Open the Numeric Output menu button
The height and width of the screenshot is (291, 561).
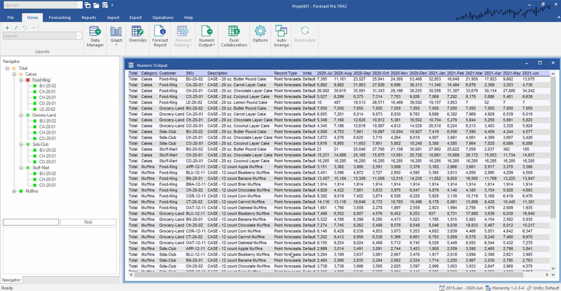pos(207,37)
